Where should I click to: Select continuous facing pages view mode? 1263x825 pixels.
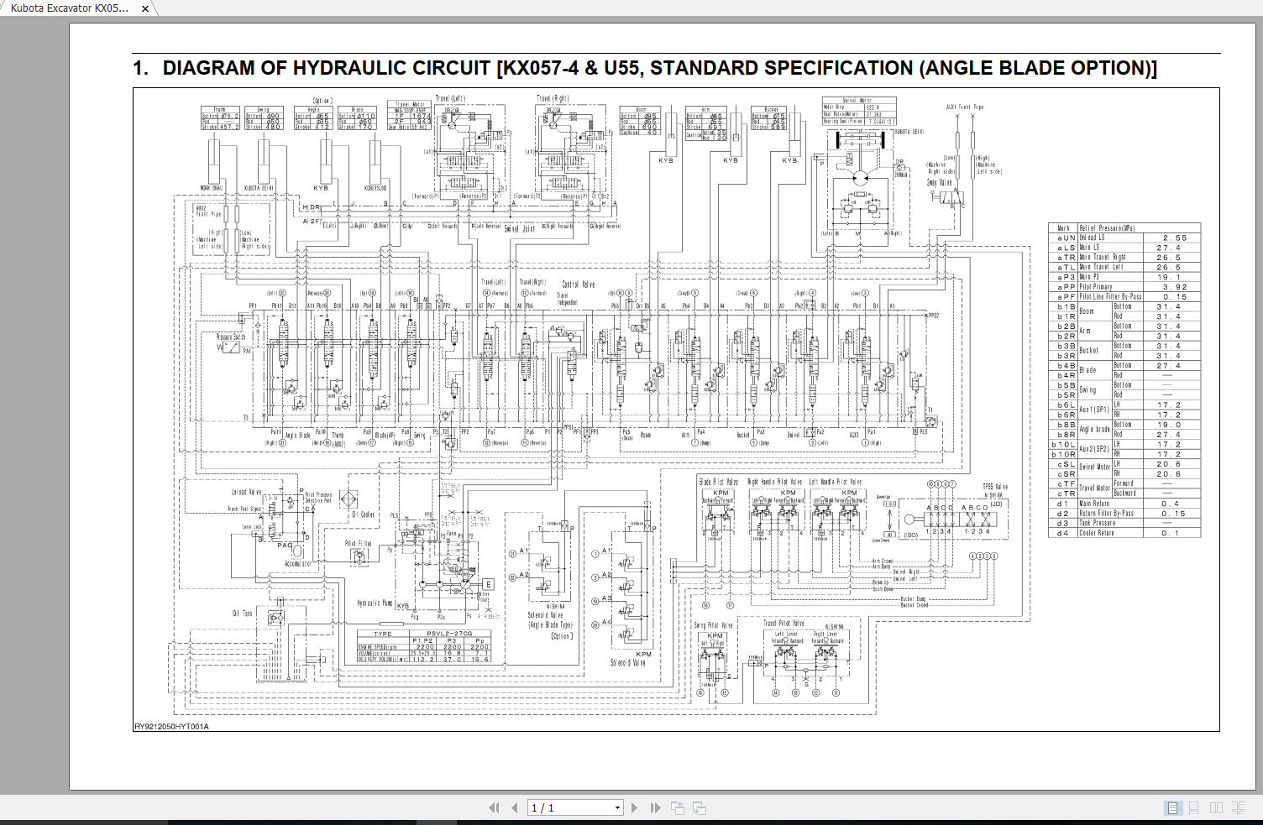pyautogui.click(x=1238, y=807)
